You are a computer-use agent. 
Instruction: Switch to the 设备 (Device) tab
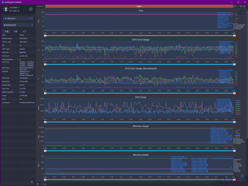[x=7, y=31]
